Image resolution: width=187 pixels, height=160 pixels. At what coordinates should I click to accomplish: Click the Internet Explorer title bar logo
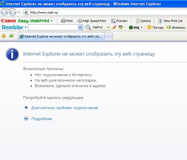2,3
